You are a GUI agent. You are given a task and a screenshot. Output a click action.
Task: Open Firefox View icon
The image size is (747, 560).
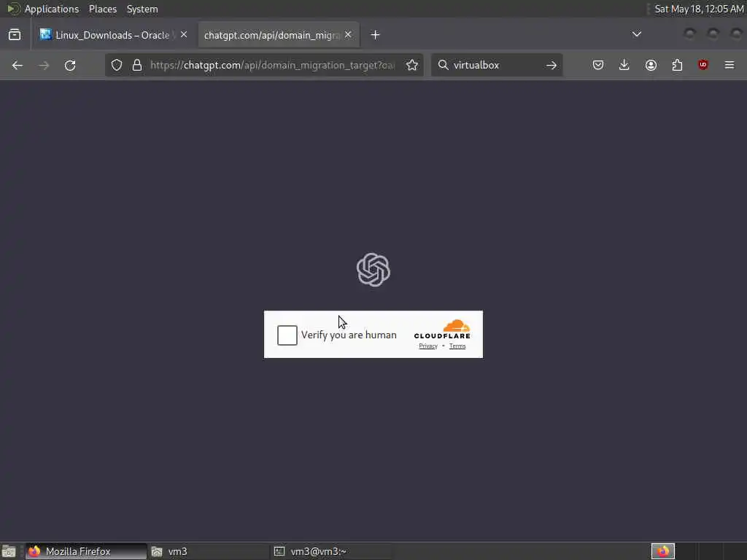tap(15, 35)
